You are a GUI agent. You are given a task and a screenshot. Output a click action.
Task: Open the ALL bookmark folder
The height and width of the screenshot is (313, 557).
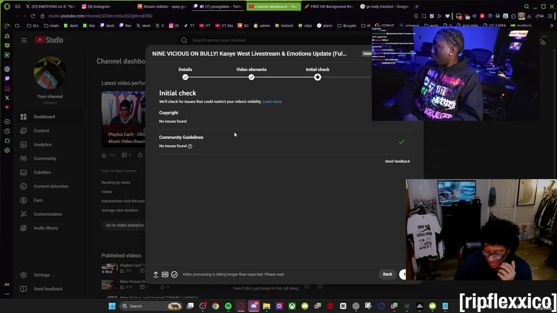(x=33, y=26)
